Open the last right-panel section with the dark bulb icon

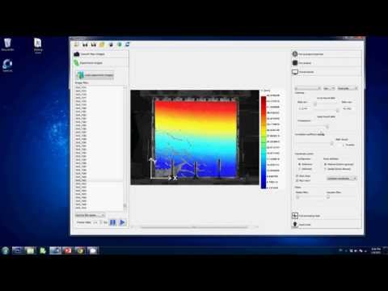coord(327,225)
